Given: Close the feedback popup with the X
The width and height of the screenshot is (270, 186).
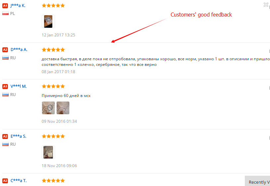Looking at the screenshot, I should point(266,5).
